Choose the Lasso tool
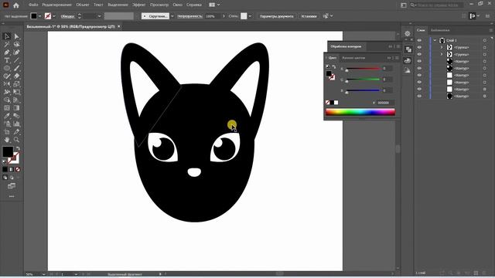This screenshot has height=278, width=495. (x=17, y=45)
